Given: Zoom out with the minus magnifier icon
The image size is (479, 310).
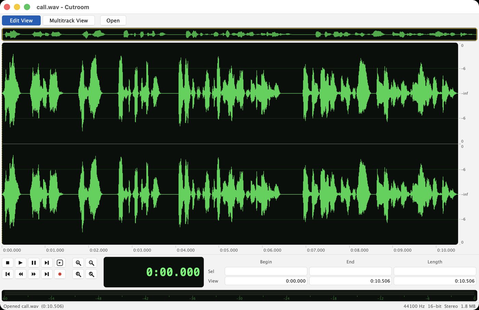Looking at the screenshot, I should pyautogui.click(x=91, y=263).
